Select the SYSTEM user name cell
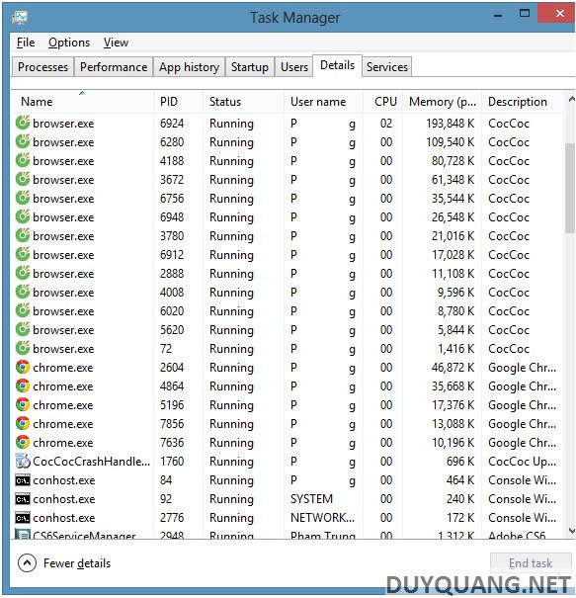Screen dimensions: 576x598 (311, 499)
